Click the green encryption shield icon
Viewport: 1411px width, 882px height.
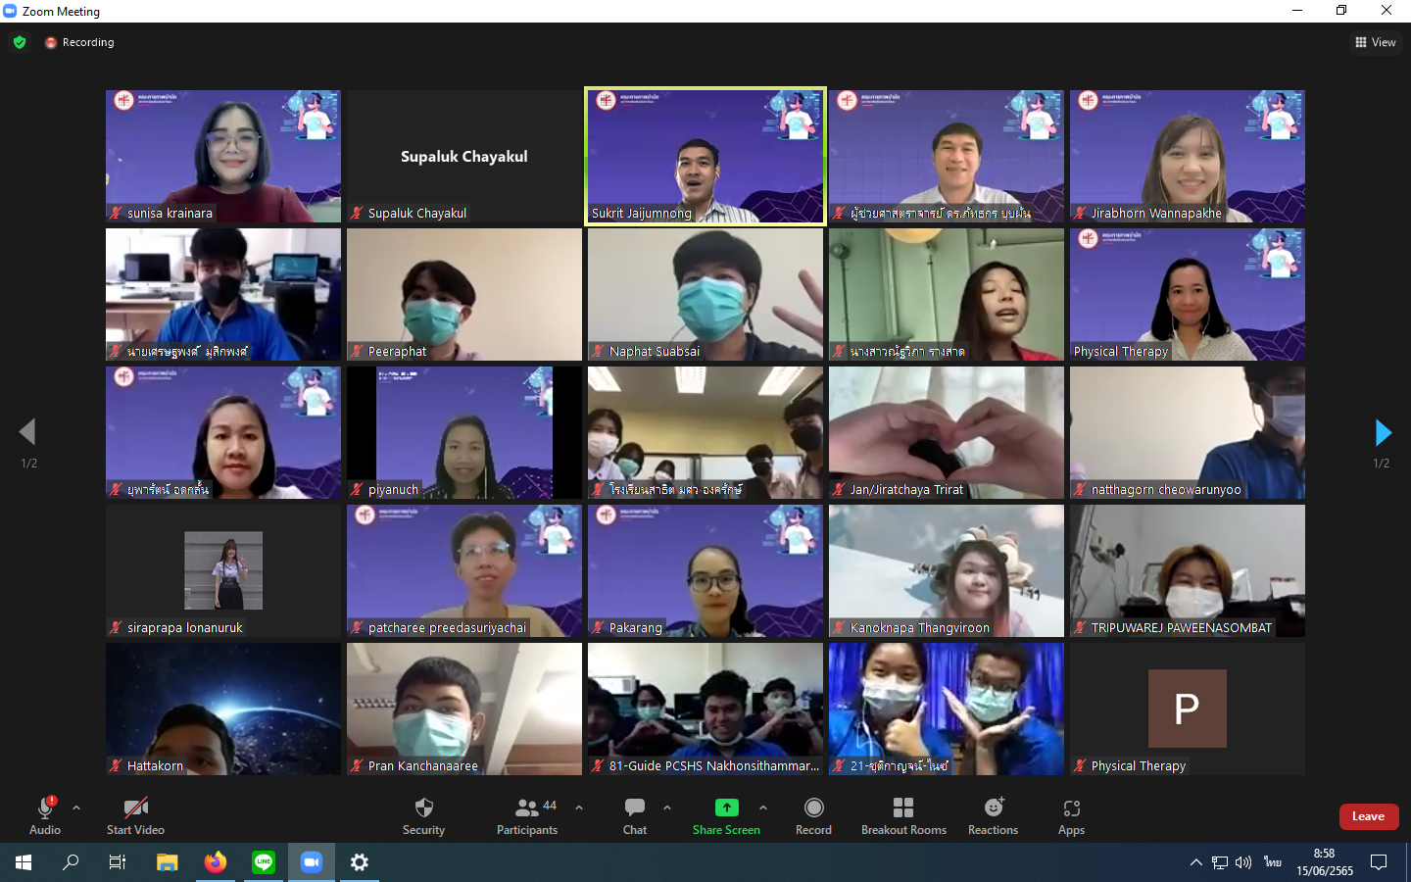[x=20, y=42]
